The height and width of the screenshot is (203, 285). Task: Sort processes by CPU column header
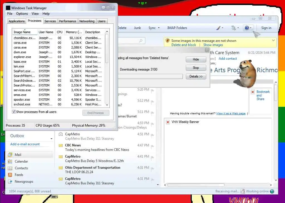[60, 32]
